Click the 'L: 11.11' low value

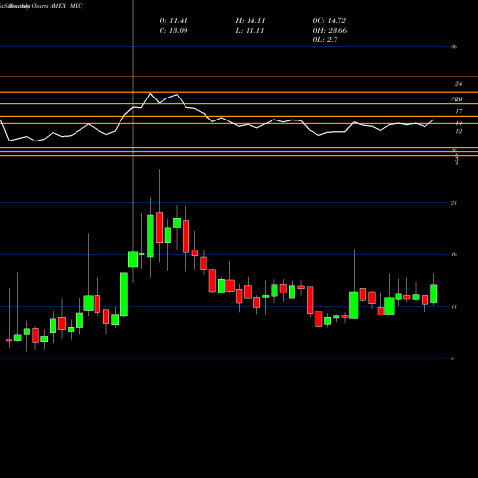point(250,31)
